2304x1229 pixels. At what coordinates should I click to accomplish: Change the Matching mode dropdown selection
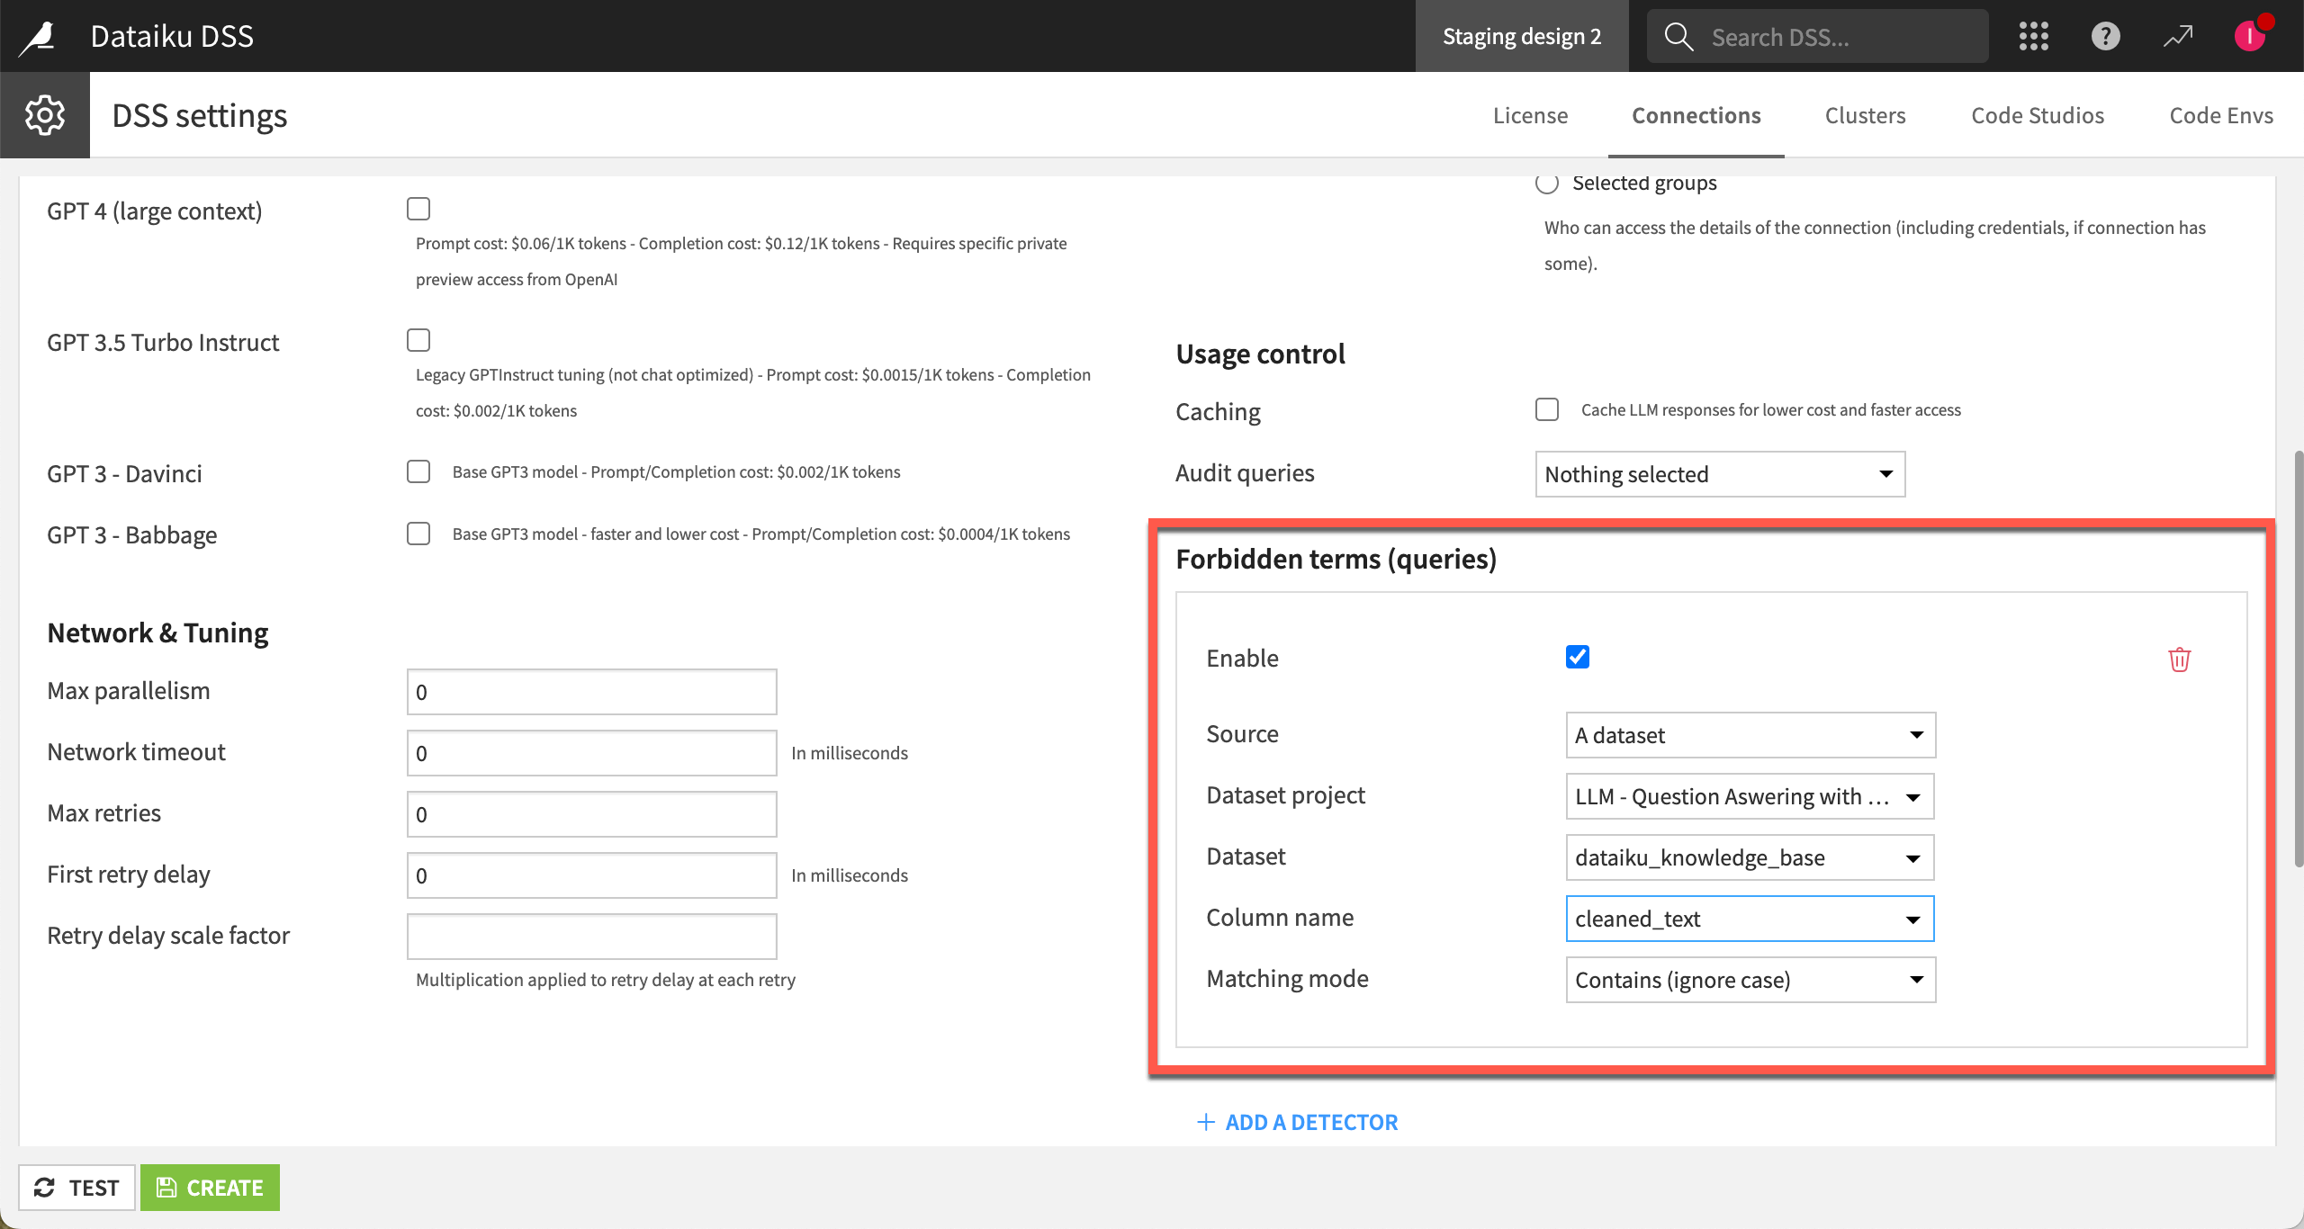click(1750, 979)
